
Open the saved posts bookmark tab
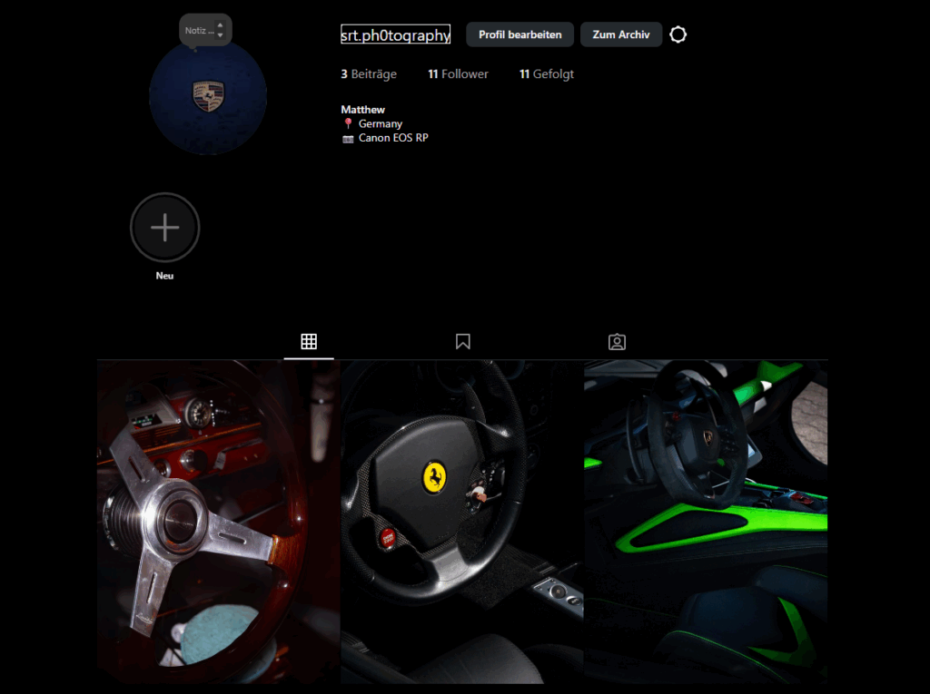coord(462,342)
